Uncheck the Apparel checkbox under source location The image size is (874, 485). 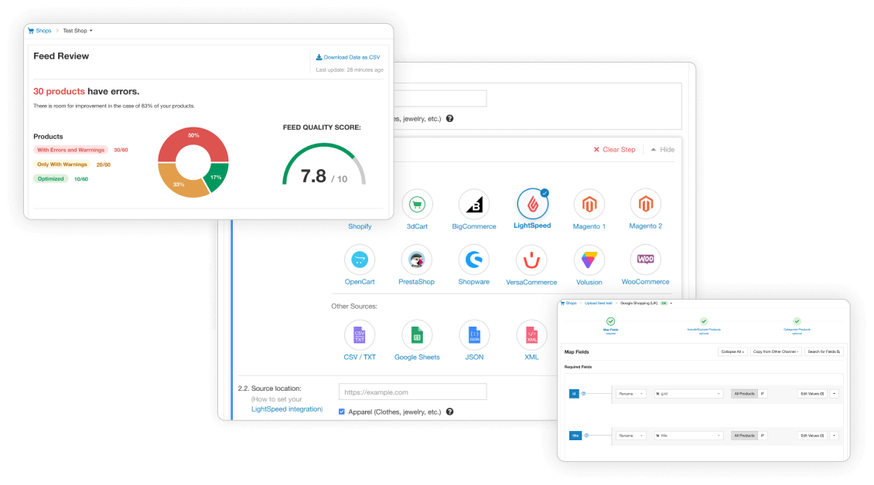pyautogui.click(x=343, y=412)
